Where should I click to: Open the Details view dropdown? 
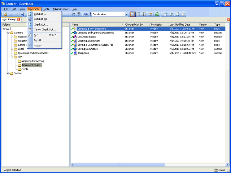(x=126, y=14)
